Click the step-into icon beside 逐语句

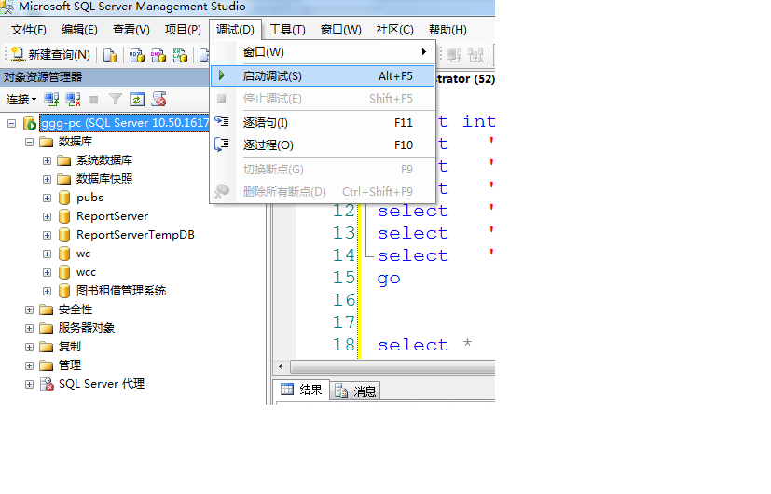(222, 121)
